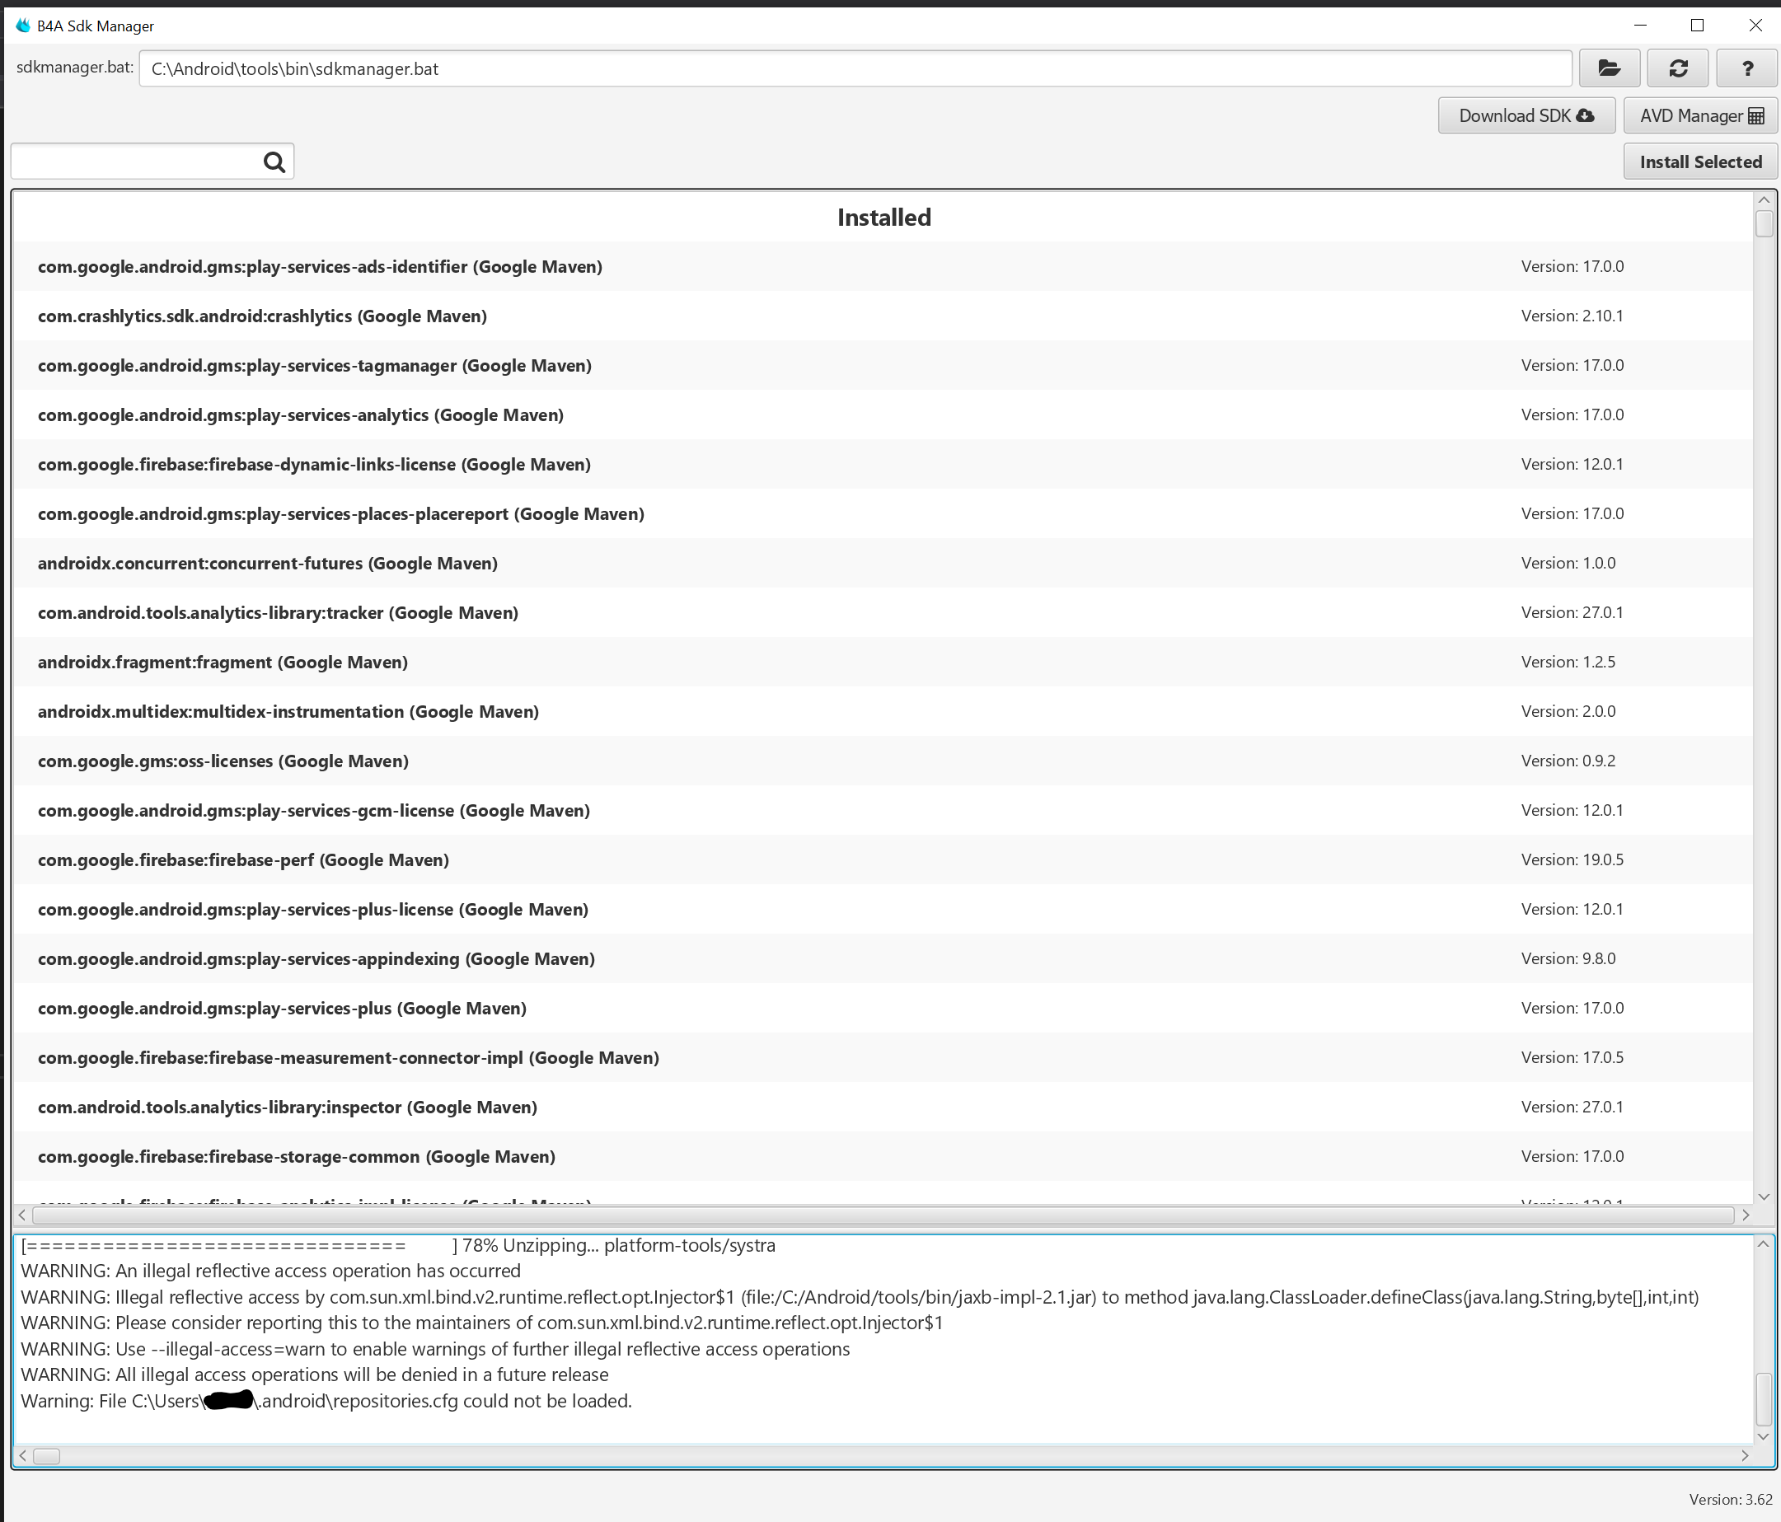The width and height of the screenshot is (1781, 1522).
Task: Select firebase-dynamic-links-license row
Action: (x=883, y=464)
